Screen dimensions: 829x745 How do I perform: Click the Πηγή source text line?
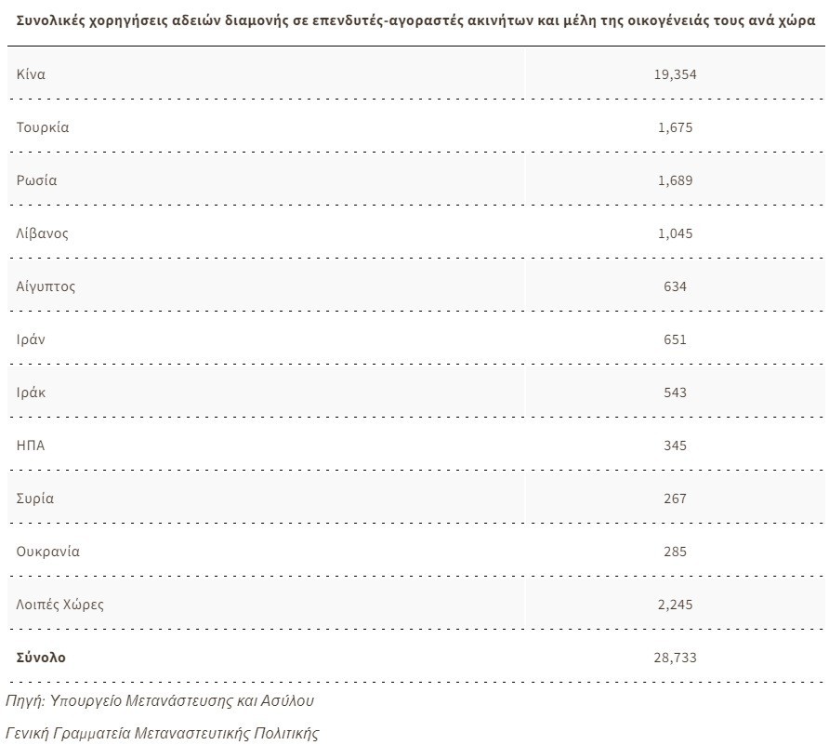(160, 699)
